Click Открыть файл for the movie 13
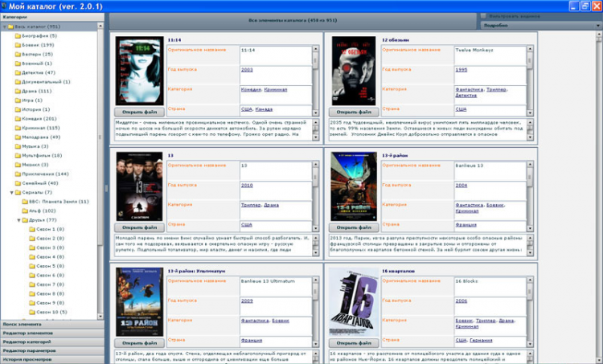The image size is (603, 364). [x=140, y=227]
